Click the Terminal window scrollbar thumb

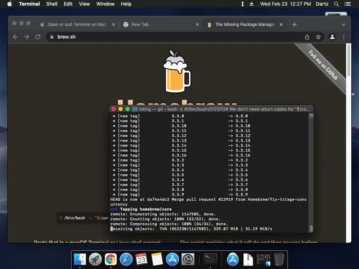pos(311,228)
